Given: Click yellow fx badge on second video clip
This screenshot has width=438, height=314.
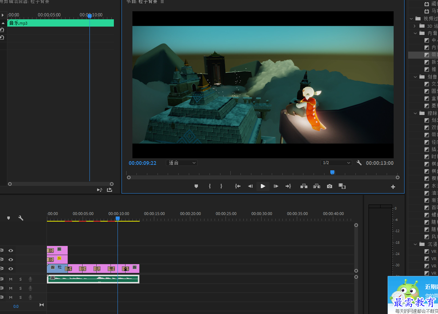Looking at the screenshot, I should [x=59, y=258].
